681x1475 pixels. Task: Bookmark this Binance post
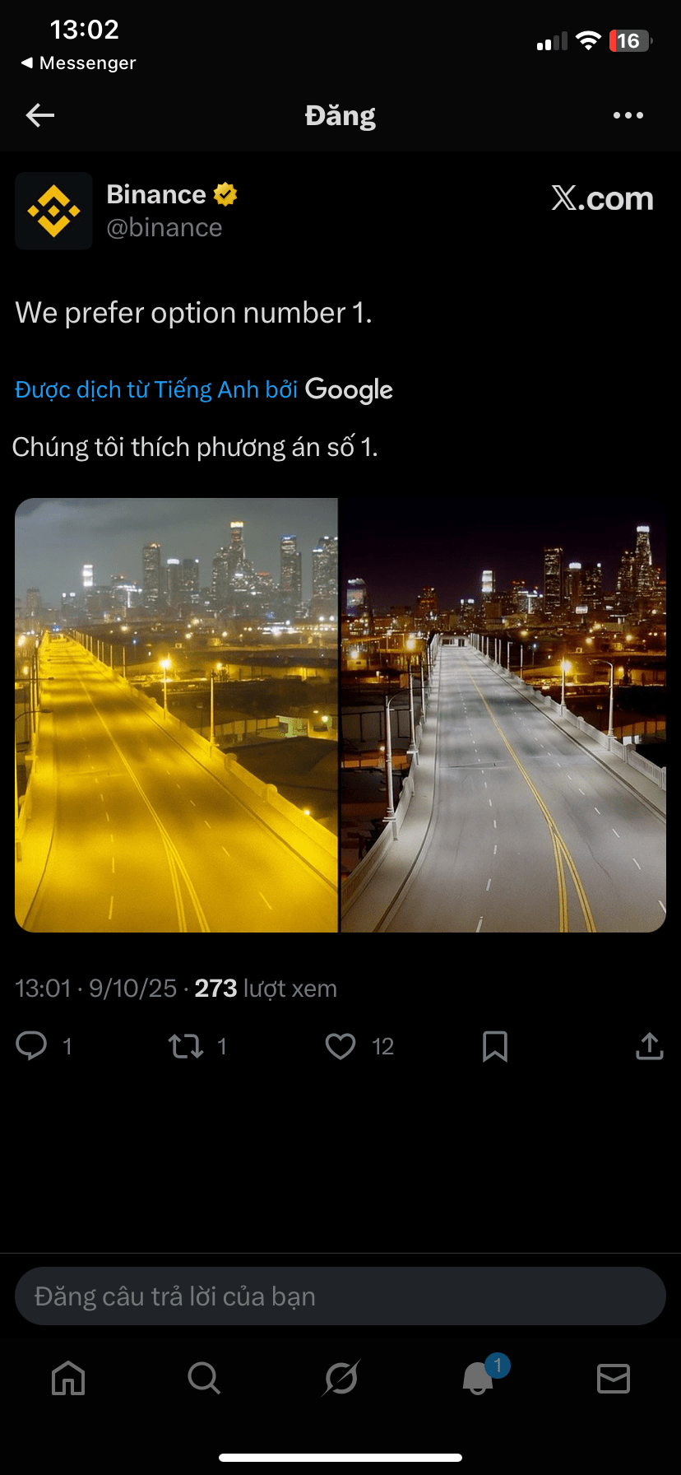coord(495,1046)
